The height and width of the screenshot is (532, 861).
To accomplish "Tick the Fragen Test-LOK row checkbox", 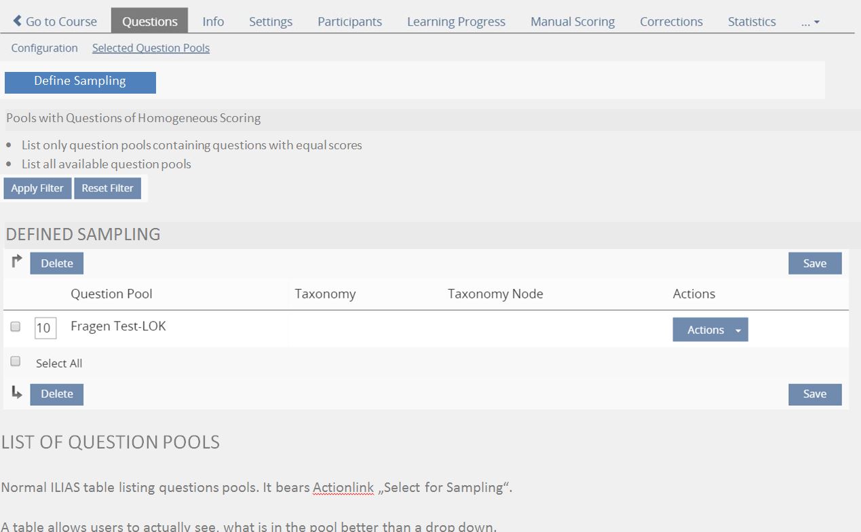I will pos(16,326).
